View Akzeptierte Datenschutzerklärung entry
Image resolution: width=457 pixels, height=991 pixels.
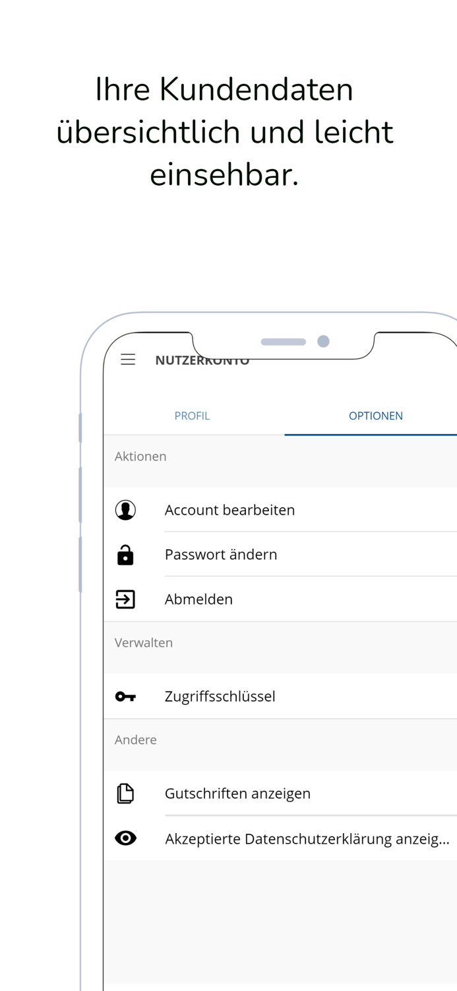(x=307, y=839)
